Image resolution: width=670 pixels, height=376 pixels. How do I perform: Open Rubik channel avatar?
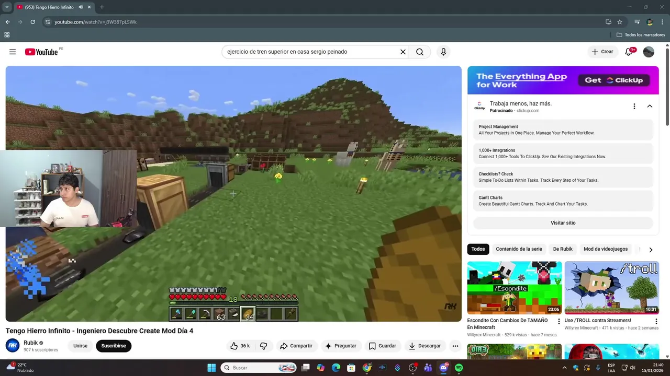pos(13,346)
